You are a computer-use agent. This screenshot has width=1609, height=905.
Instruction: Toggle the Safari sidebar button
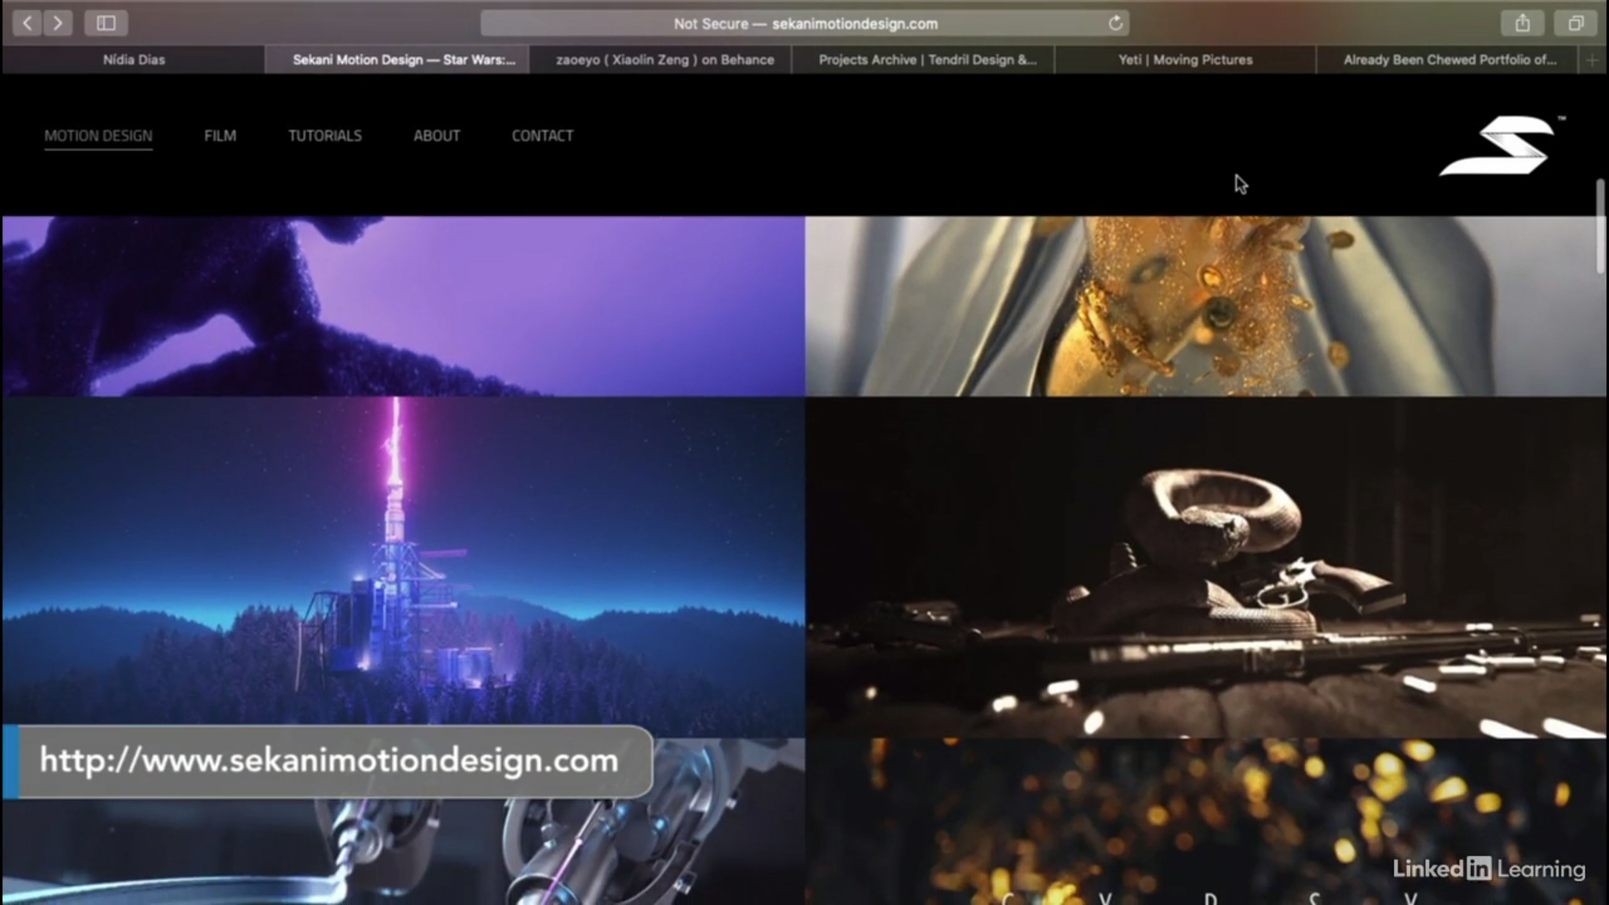106,24
